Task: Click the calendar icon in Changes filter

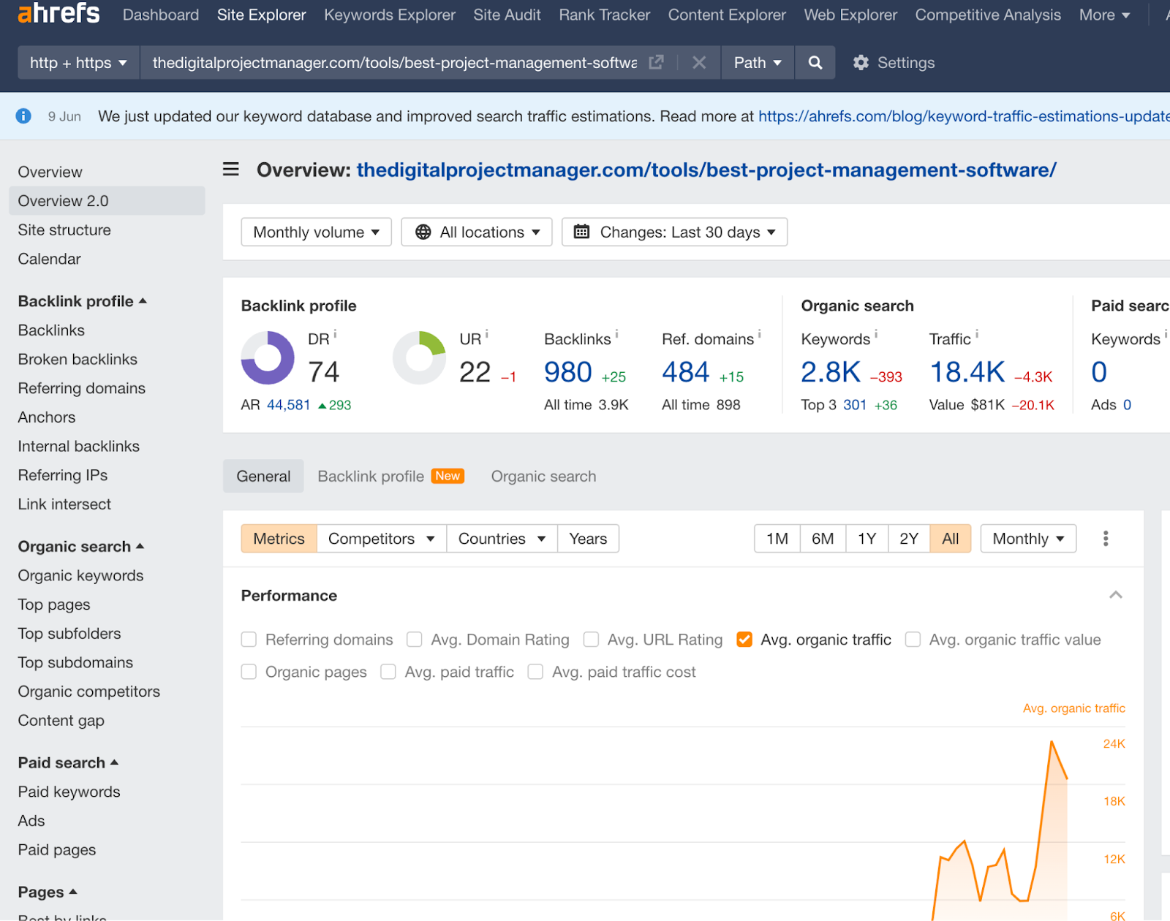Action: 581,232
